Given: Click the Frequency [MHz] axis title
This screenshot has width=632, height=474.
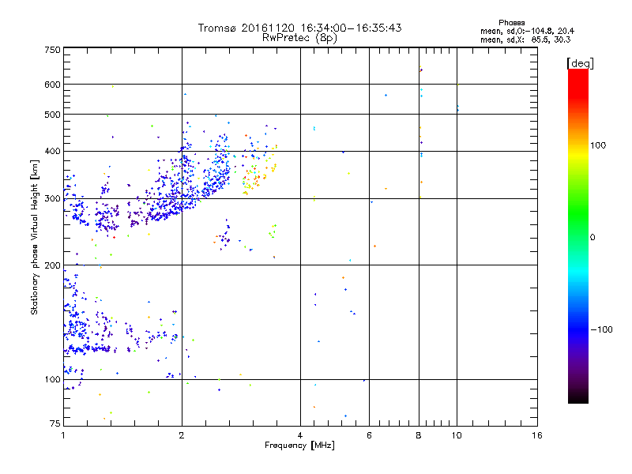Looking at the screenshot, I should (x=299, y=446).
